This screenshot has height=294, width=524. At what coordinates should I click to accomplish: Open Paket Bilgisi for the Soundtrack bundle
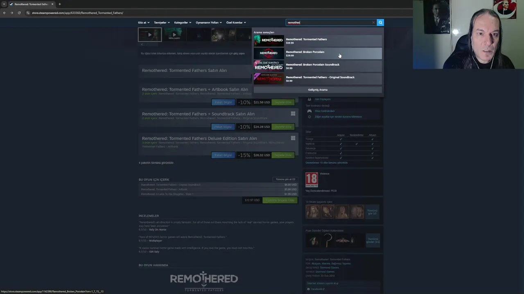click(x=224, y=127)
